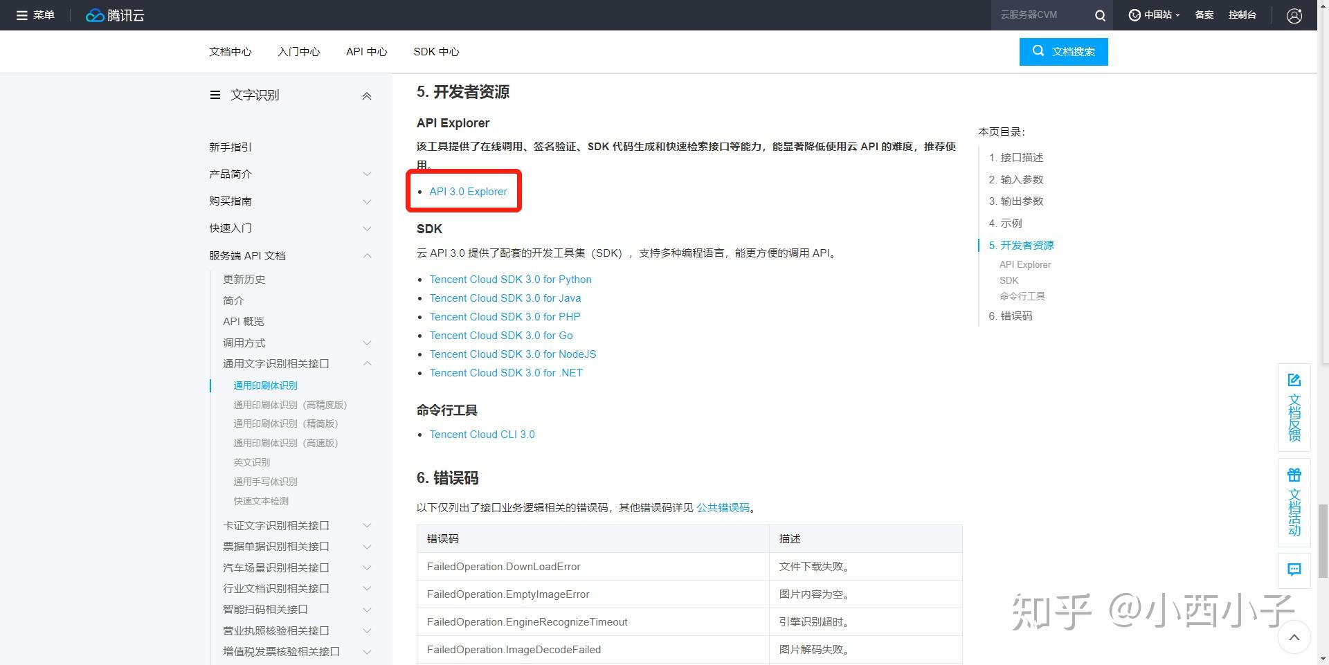This screenshot has height=665, width=1329.
Task: Go to API 中心 tab
Action: click(367, 52)
